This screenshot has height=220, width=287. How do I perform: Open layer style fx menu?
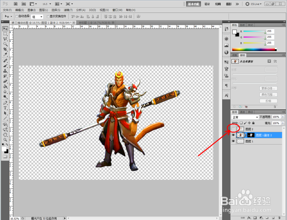click(x=249, y=218)
